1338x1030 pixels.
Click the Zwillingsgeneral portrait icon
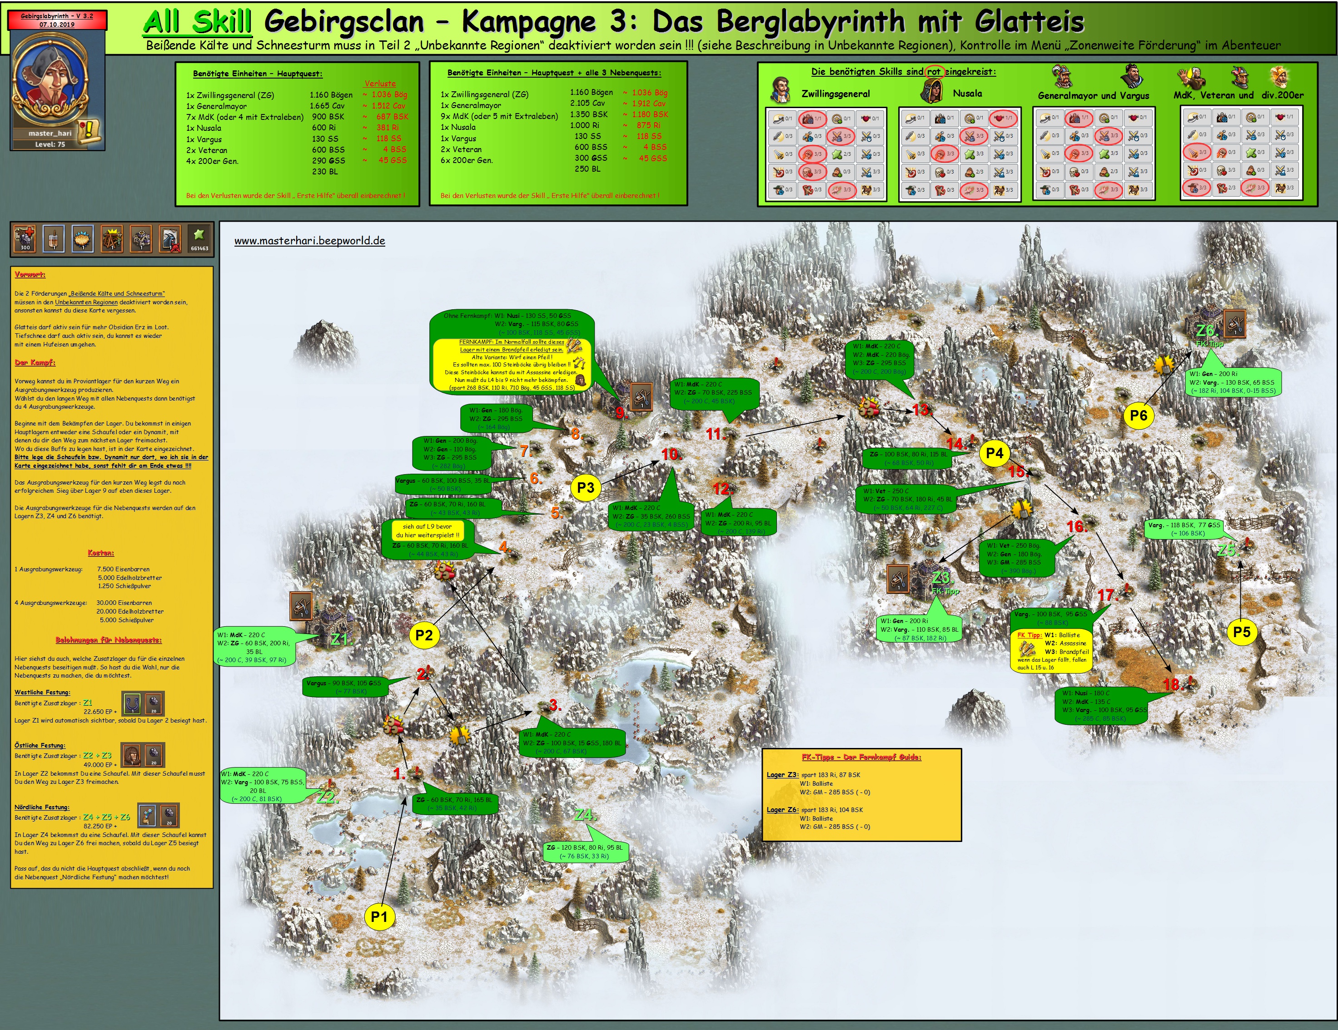click(x=780, y=90)
